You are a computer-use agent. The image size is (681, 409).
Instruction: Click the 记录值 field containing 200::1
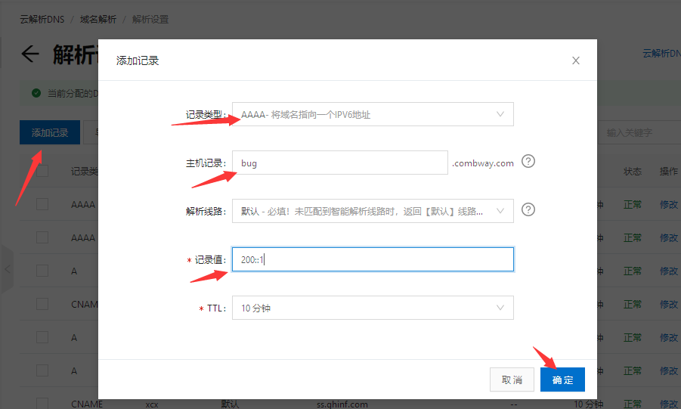click(372, 259)
